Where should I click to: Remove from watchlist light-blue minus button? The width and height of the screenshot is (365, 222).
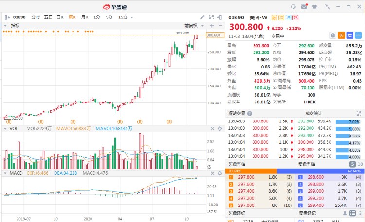(358, 35)
